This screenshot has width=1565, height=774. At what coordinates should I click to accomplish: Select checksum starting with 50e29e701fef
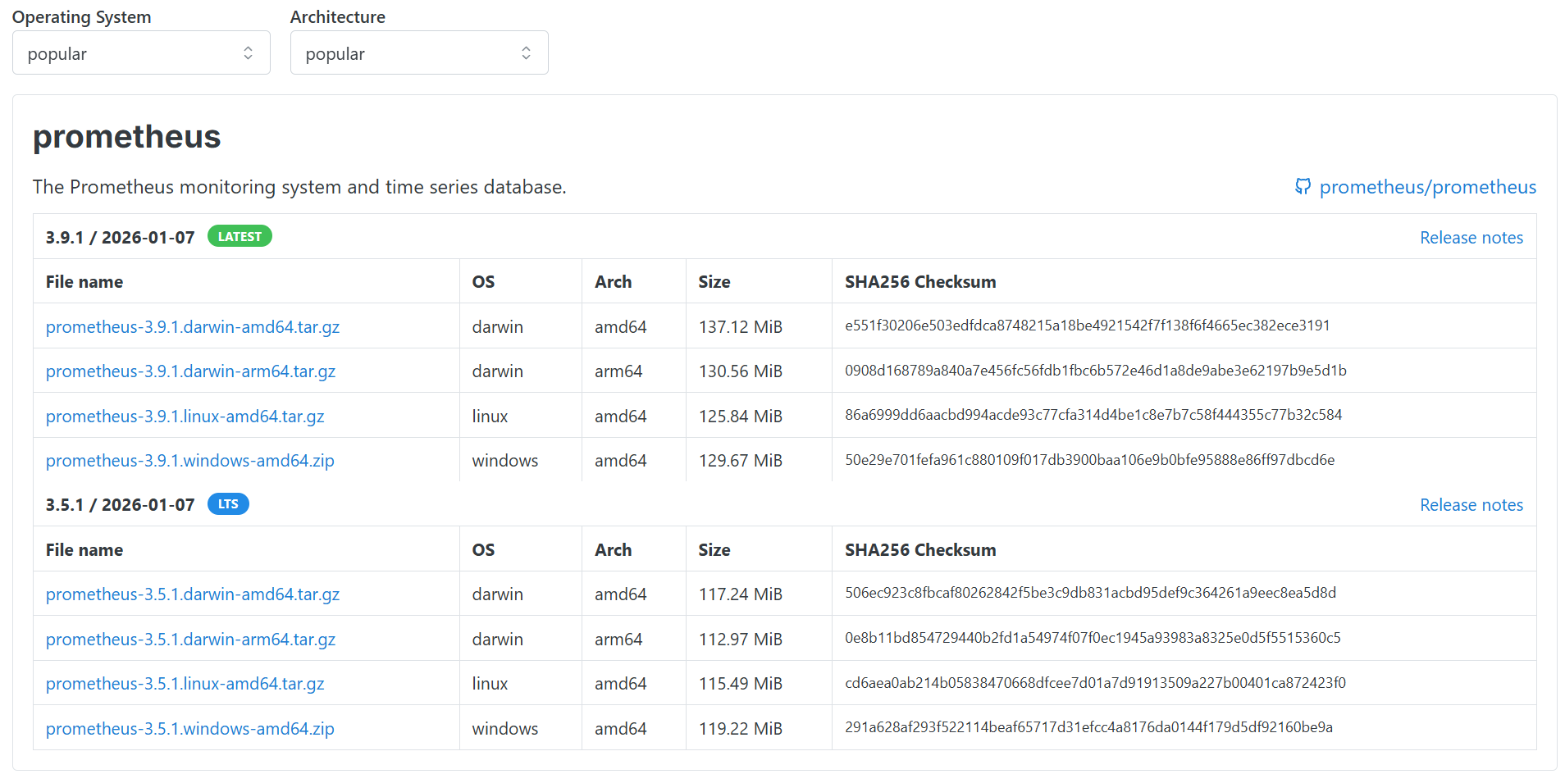click(1090, 460)
